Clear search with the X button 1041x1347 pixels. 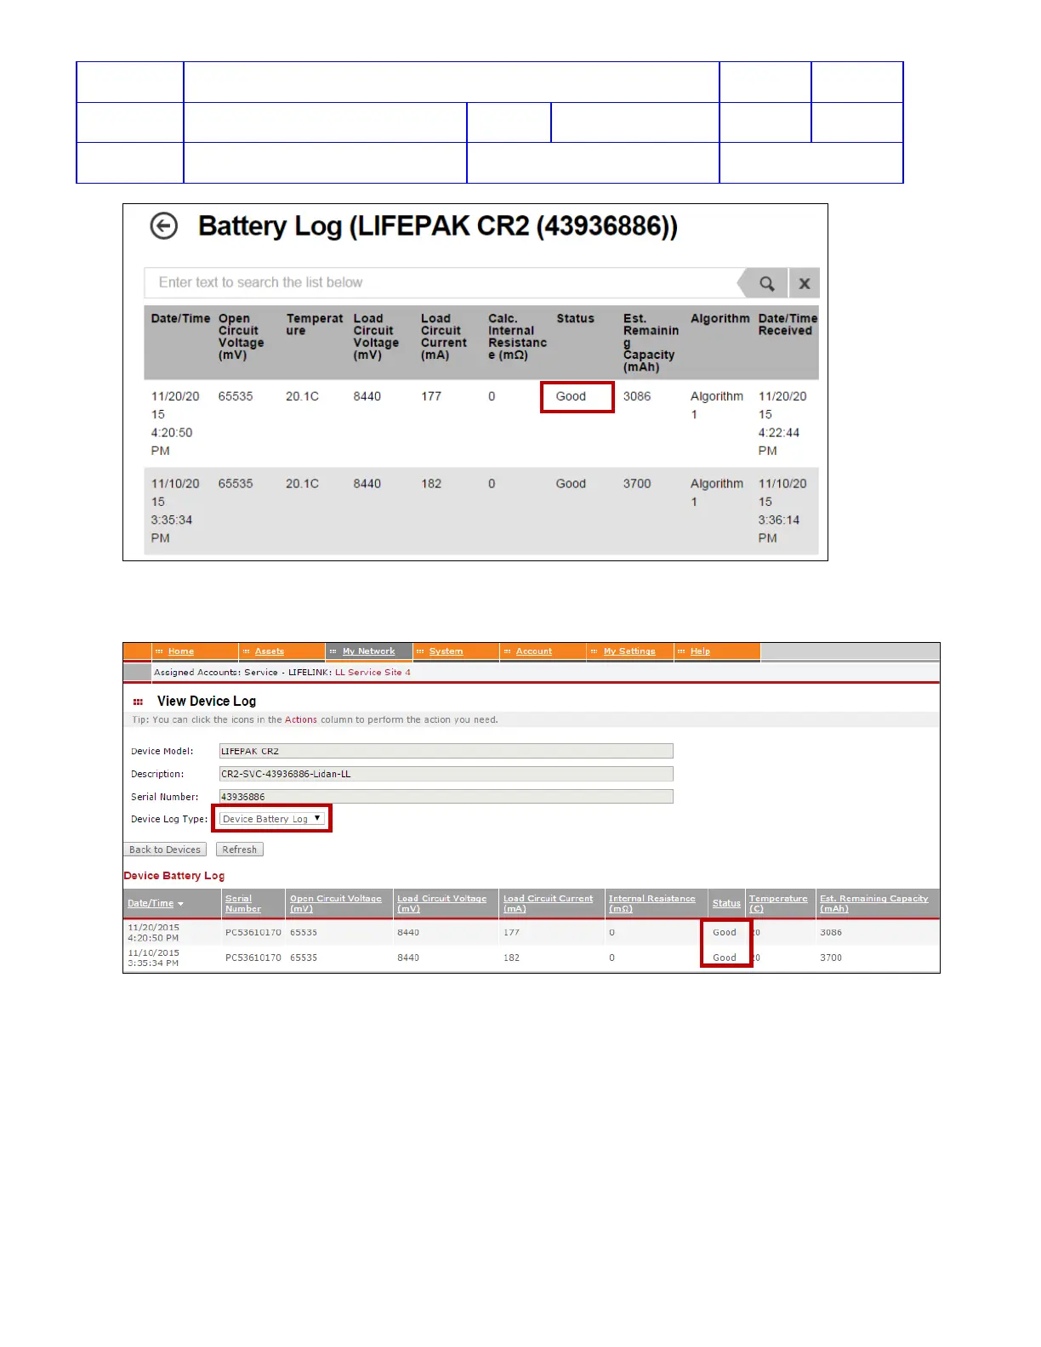(x=805, y=284)
